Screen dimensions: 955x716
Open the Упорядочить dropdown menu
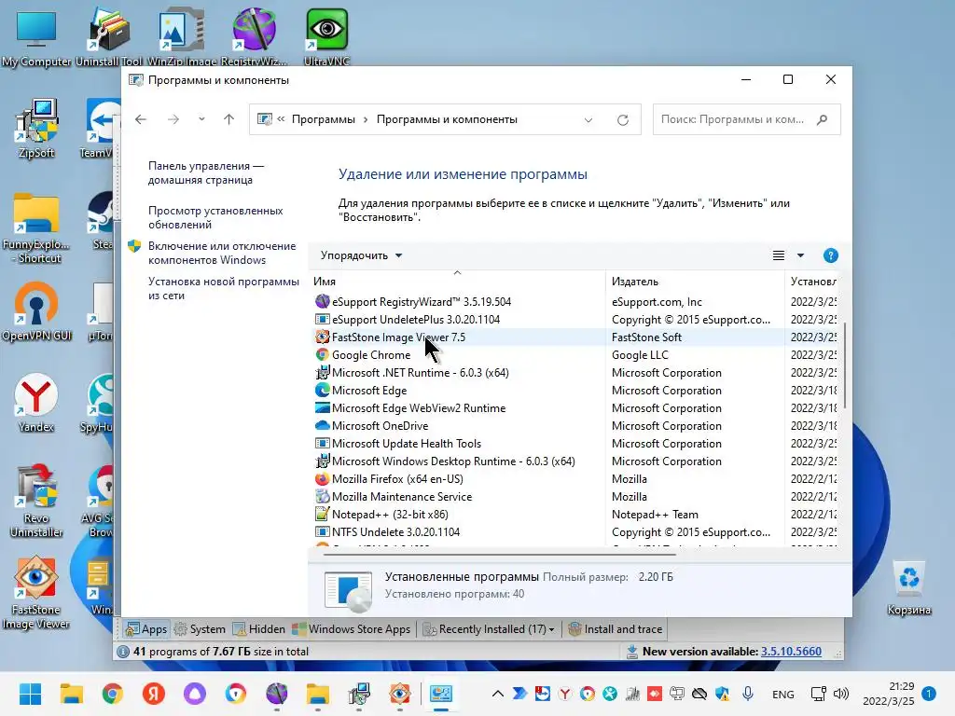pyautogui.click(x=361, y=255)
